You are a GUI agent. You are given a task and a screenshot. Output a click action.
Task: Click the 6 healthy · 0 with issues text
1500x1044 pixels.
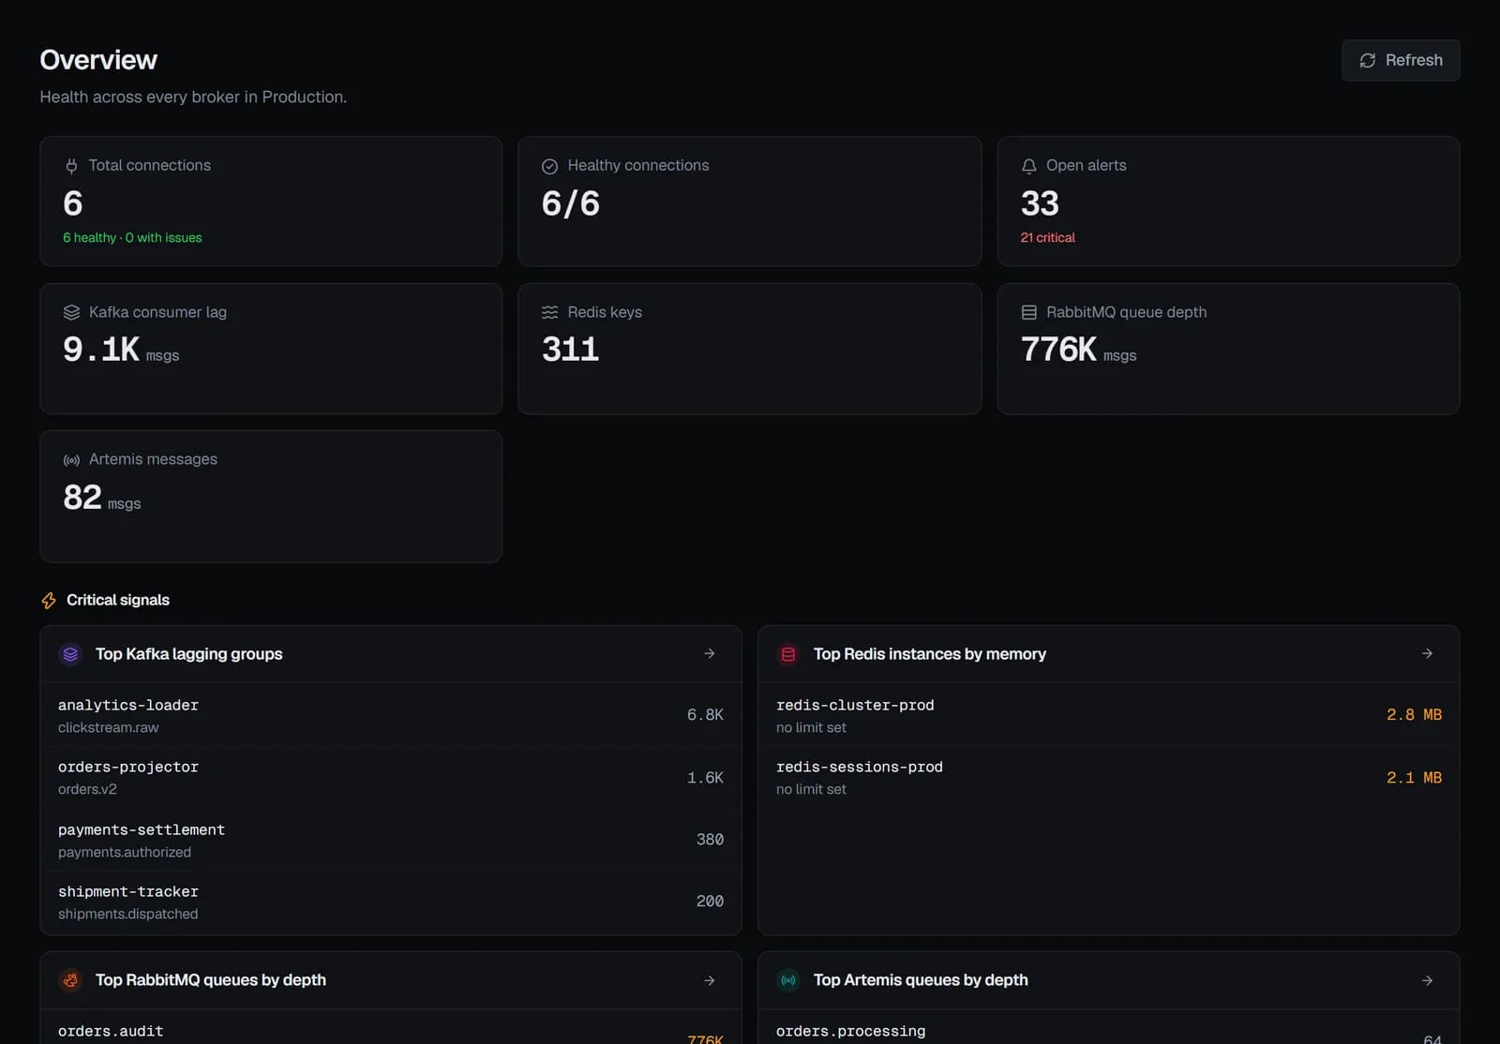tap(132, 238)
